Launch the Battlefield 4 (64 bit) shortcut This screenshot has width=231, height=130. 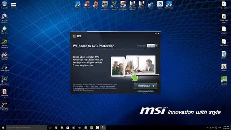tap(132, 6)
